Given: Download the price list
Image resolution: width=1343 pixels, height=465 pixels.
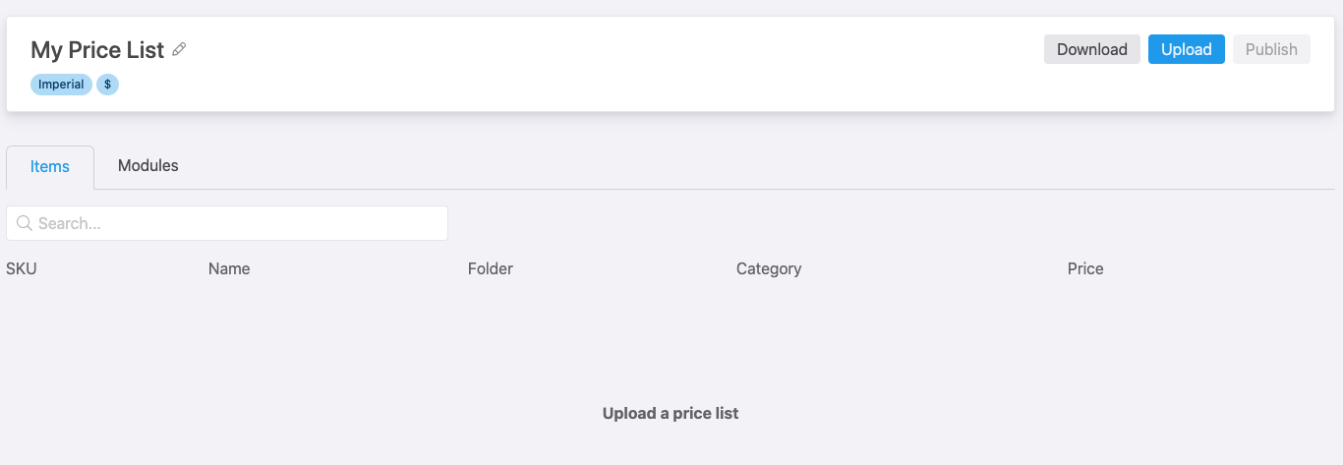Looking at the screenshot, I should (1091, 49).
